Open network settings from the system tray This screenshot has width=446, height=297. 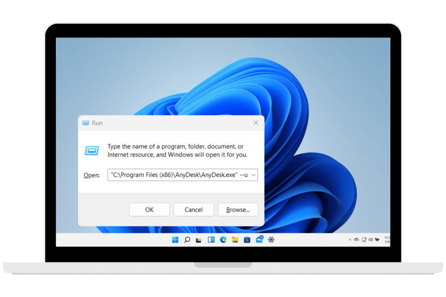pos(364,239)
